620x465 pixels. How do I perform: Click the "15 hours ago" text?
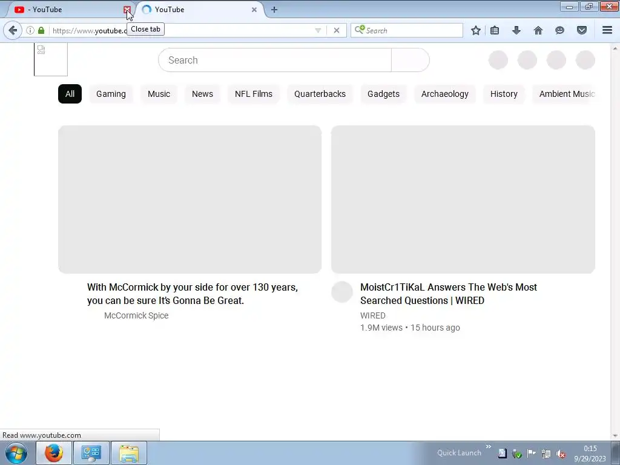click(435, 328)
